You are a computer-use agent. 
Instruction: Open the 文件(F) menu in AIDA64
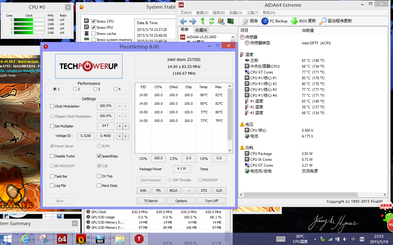point(186,13)
